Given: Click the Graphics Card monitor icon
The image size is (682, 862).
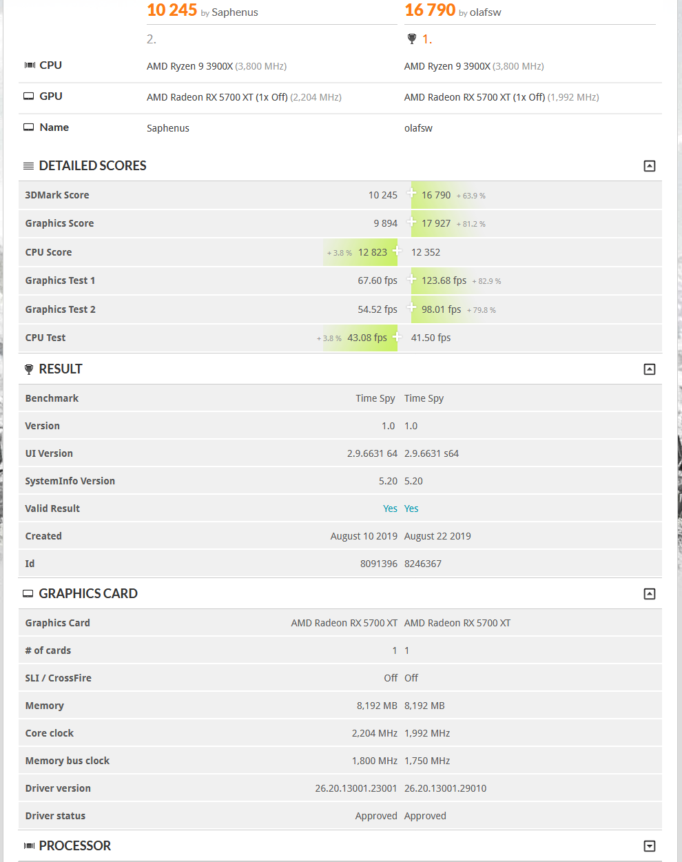Looking at the screenshot, I should coord(28,594).
